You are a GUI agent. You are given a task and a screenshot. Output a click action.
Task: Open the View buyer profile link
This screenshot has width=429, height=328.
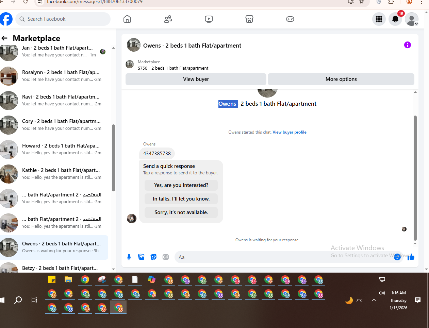click(290, 132)
